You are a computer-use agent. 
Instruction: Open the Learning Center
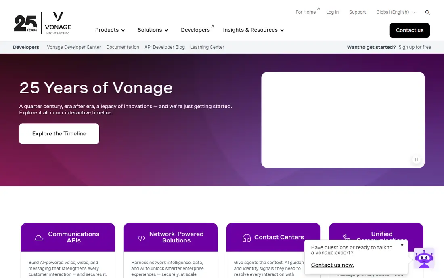click(x=207, y=47)
